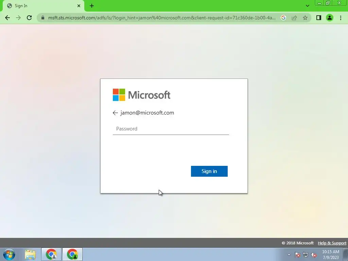Show hidden system tray icons
This screenshot has height=261, width=348.
[x=289, y=255]
